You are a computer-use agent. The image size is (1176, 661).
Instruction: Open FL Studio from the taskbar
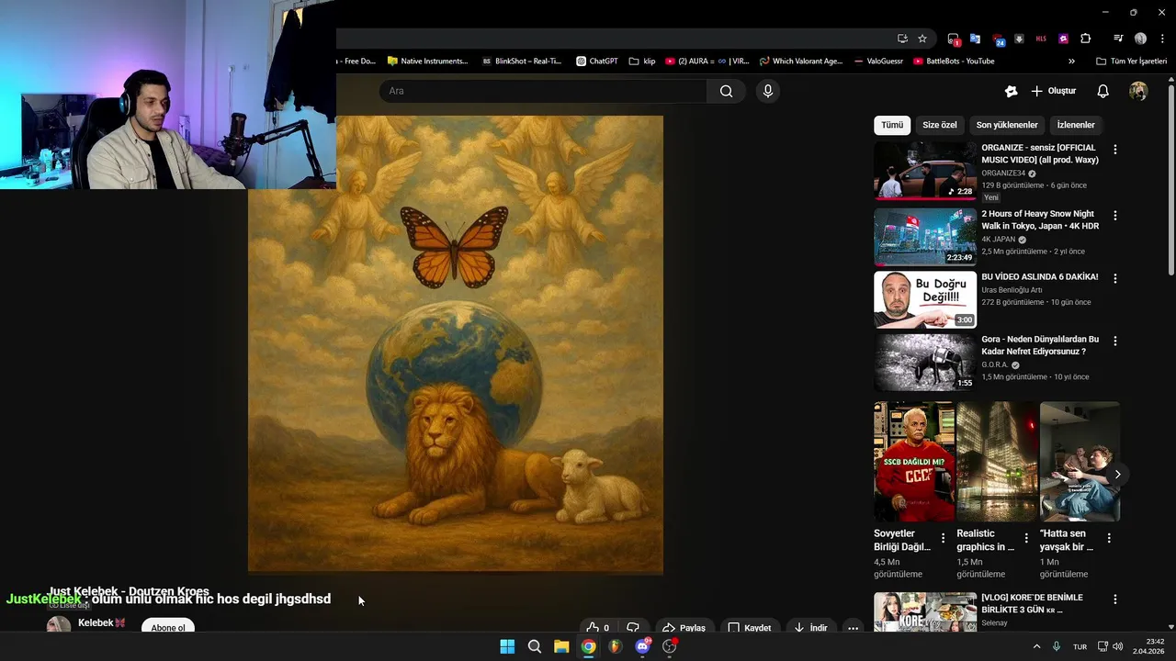(616, 646)
